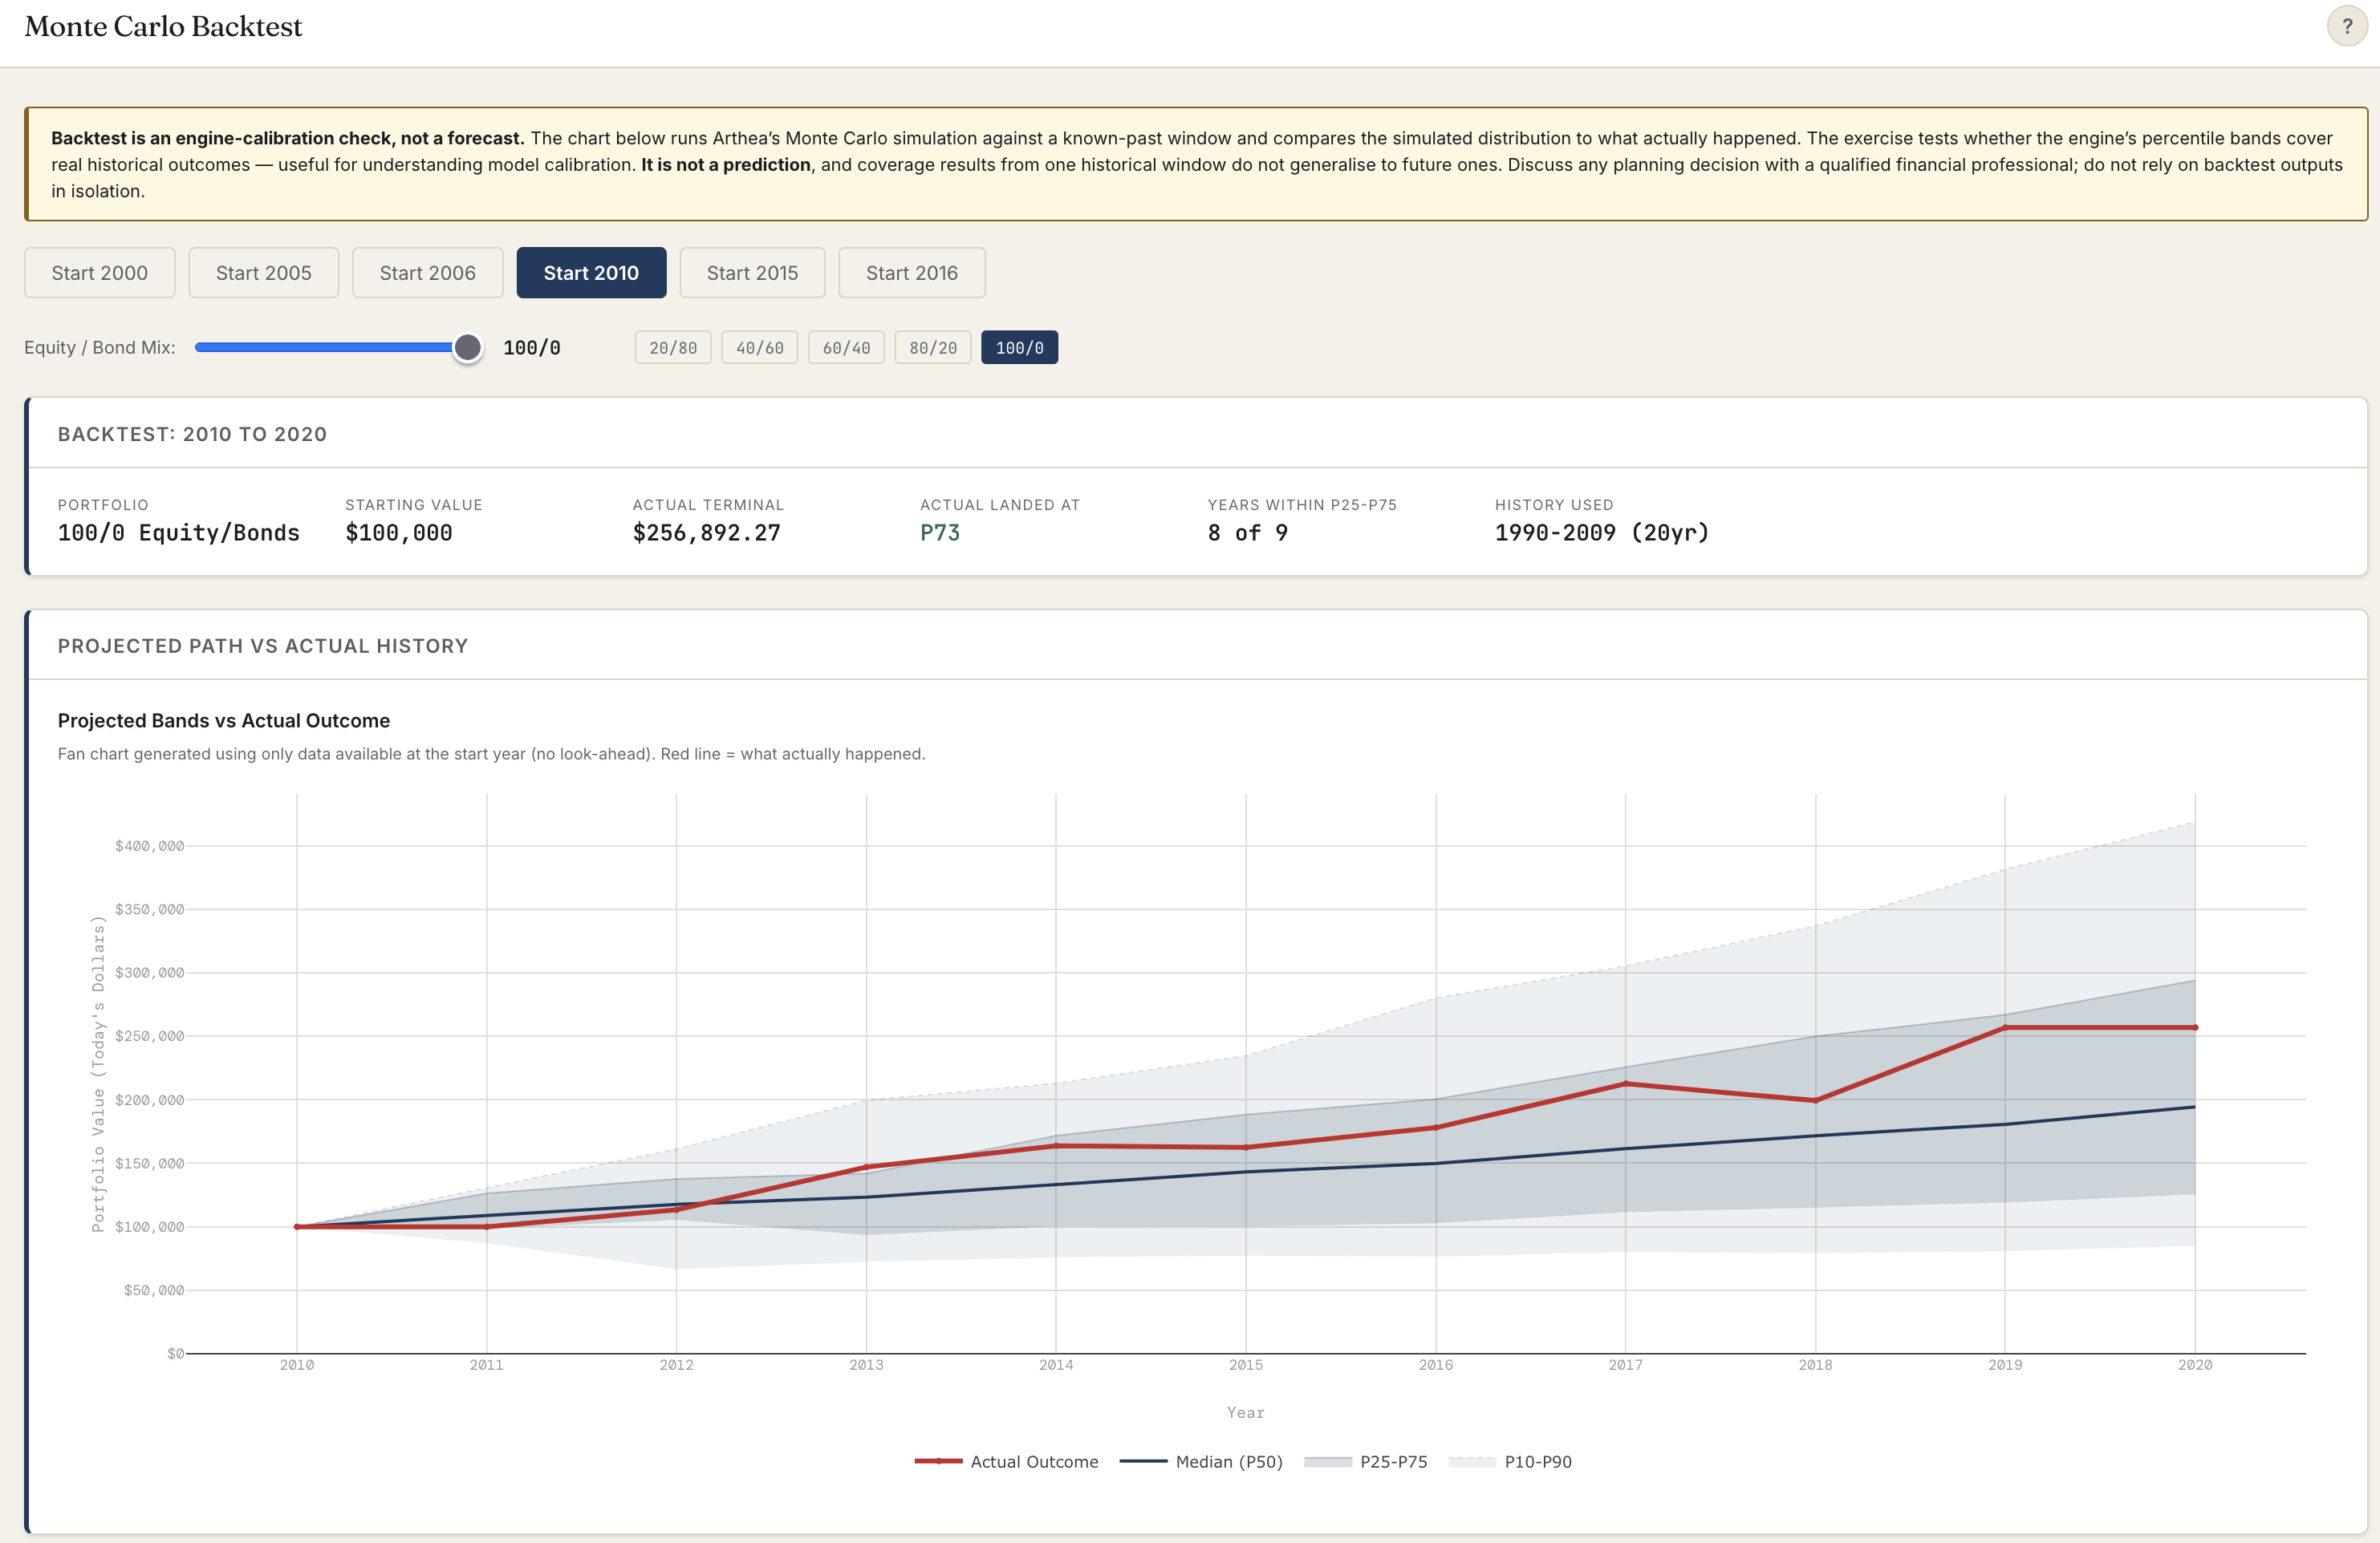Click the Projected Path vs Actual History heading

tap(263, 646)
